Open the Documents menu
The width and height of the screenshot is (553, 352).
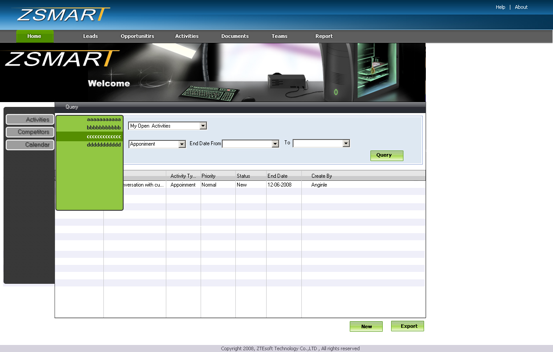tap(235, 36)
